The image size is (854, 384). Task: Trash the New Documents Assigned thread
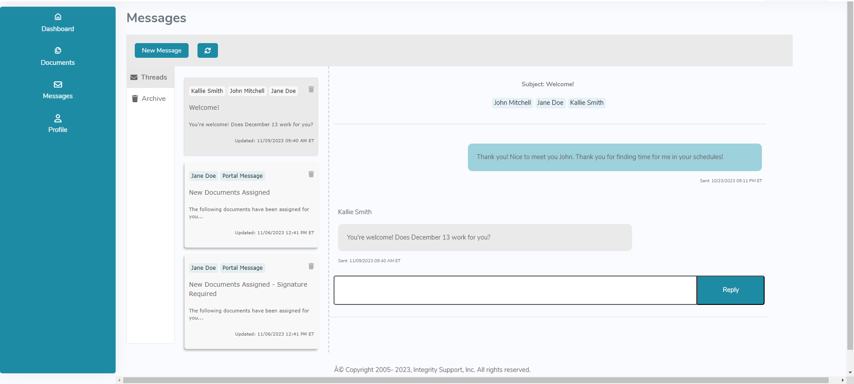tap(311, 174)
